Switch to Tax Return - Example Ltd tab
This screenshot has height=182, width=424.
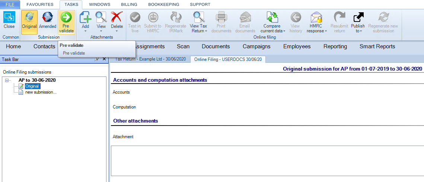coord(150,59)
